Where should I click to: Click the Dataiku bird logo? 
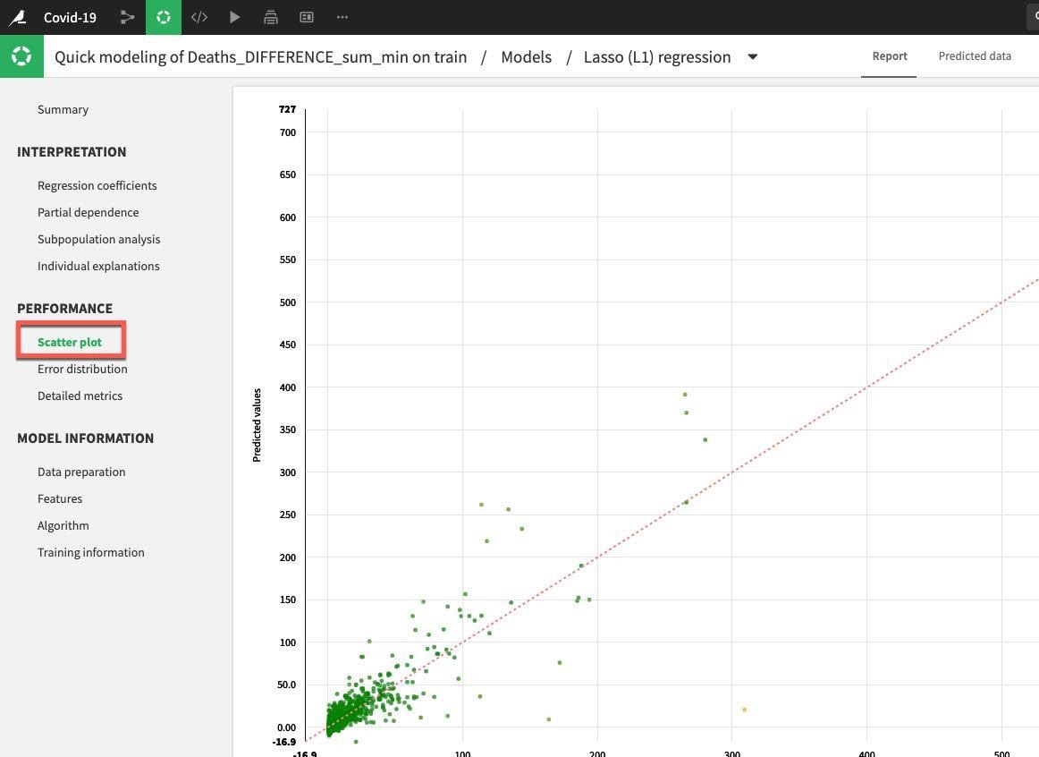pos(17,17)
